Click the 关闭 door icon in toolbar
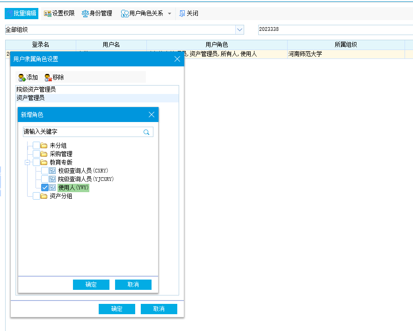413x331 pixels. [182, 14]
